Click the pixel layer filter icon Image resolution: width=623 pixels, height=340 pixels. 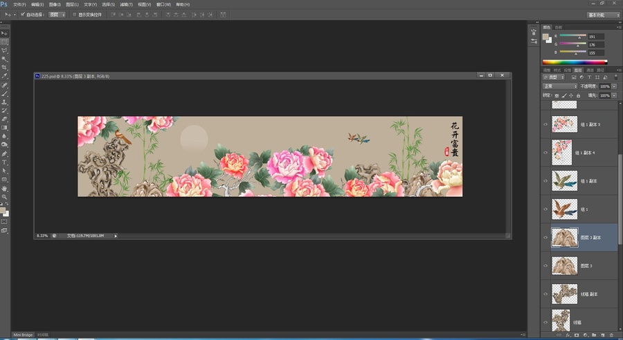click(574, 77)
